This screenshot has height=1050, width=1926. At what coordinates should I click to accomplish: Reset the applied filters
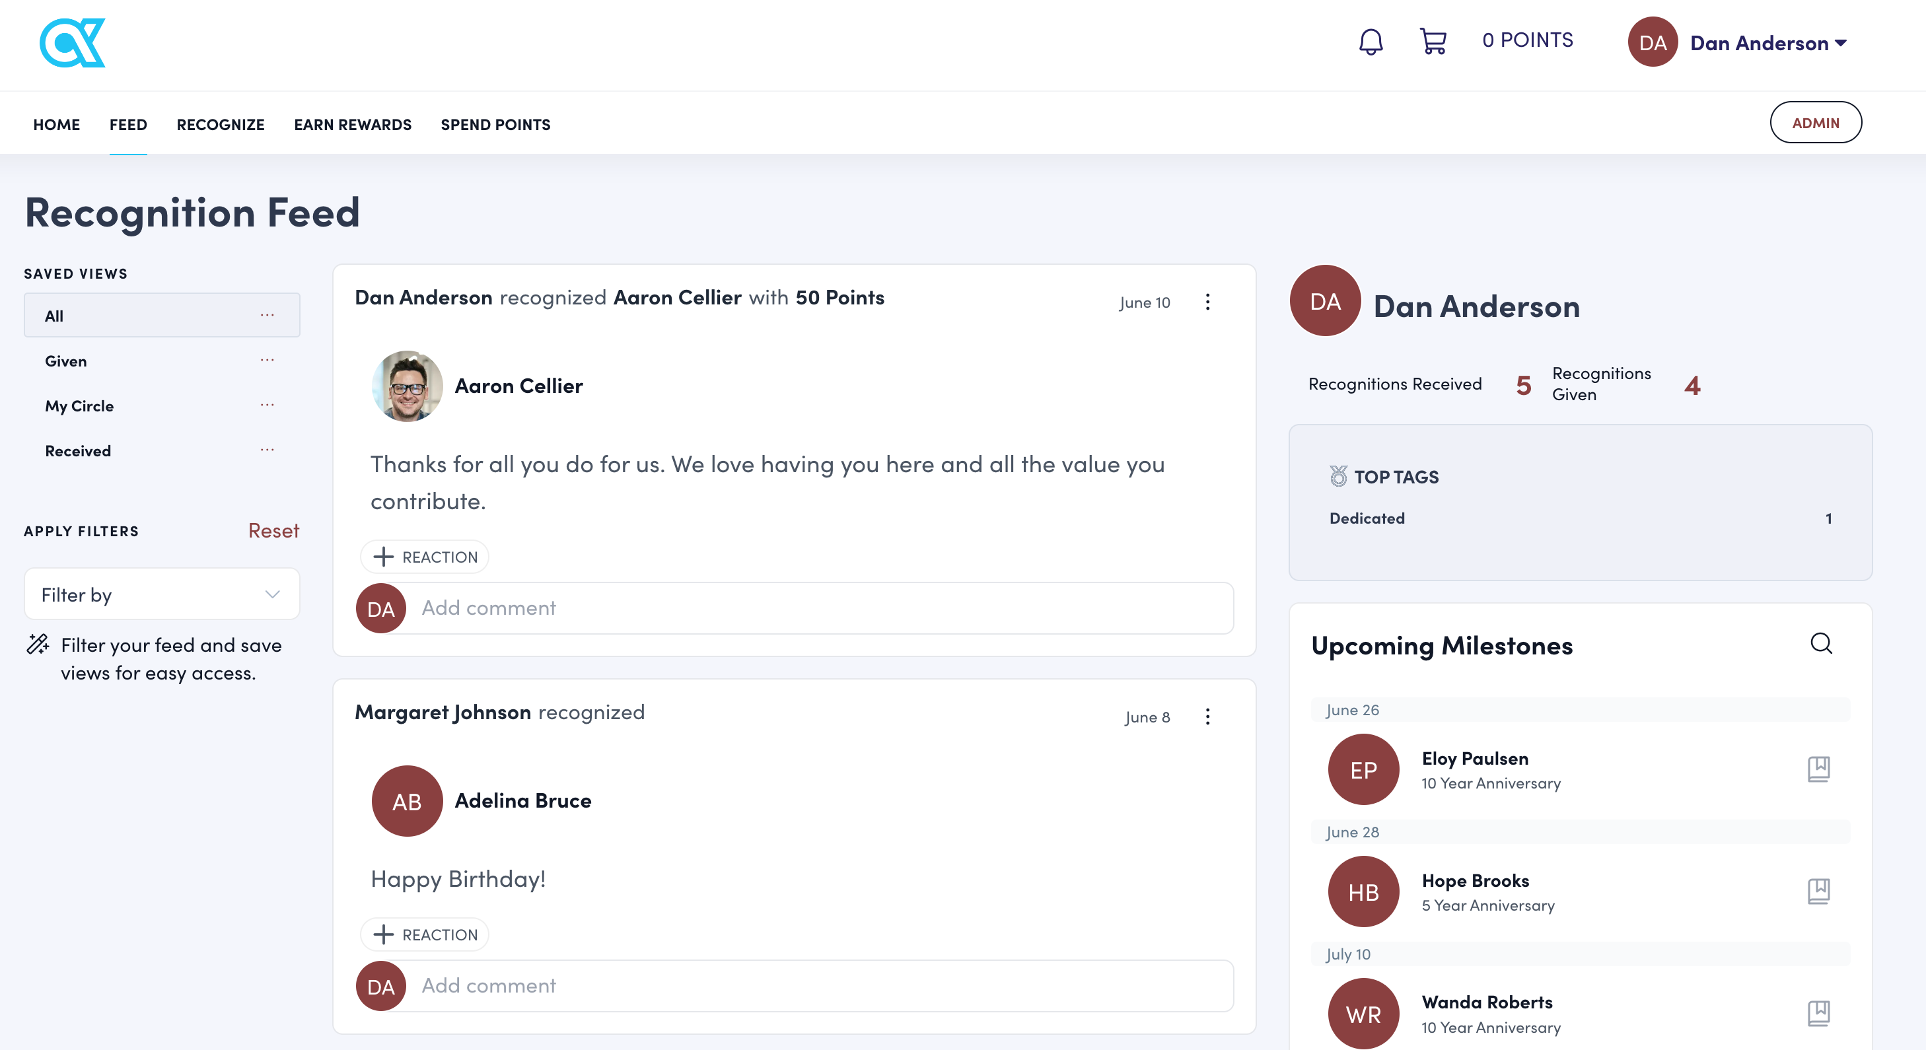[x=273, y=530]
